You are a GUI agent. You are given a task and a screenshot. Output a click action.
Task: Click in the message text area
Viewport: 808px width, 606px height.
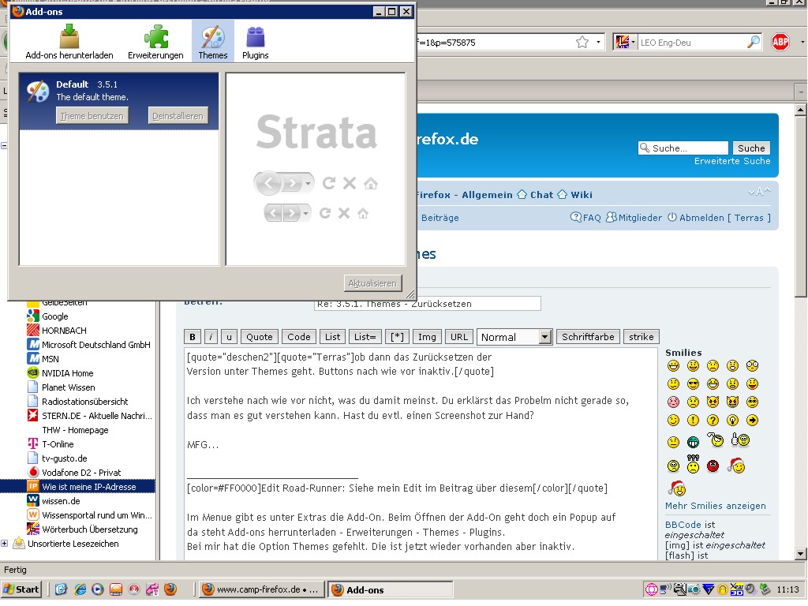(x=421, y=454)
